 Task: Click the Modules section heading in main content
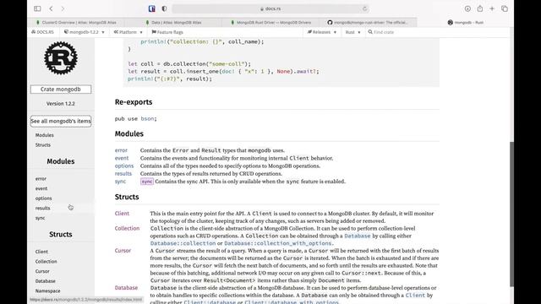tap(129, 133)
